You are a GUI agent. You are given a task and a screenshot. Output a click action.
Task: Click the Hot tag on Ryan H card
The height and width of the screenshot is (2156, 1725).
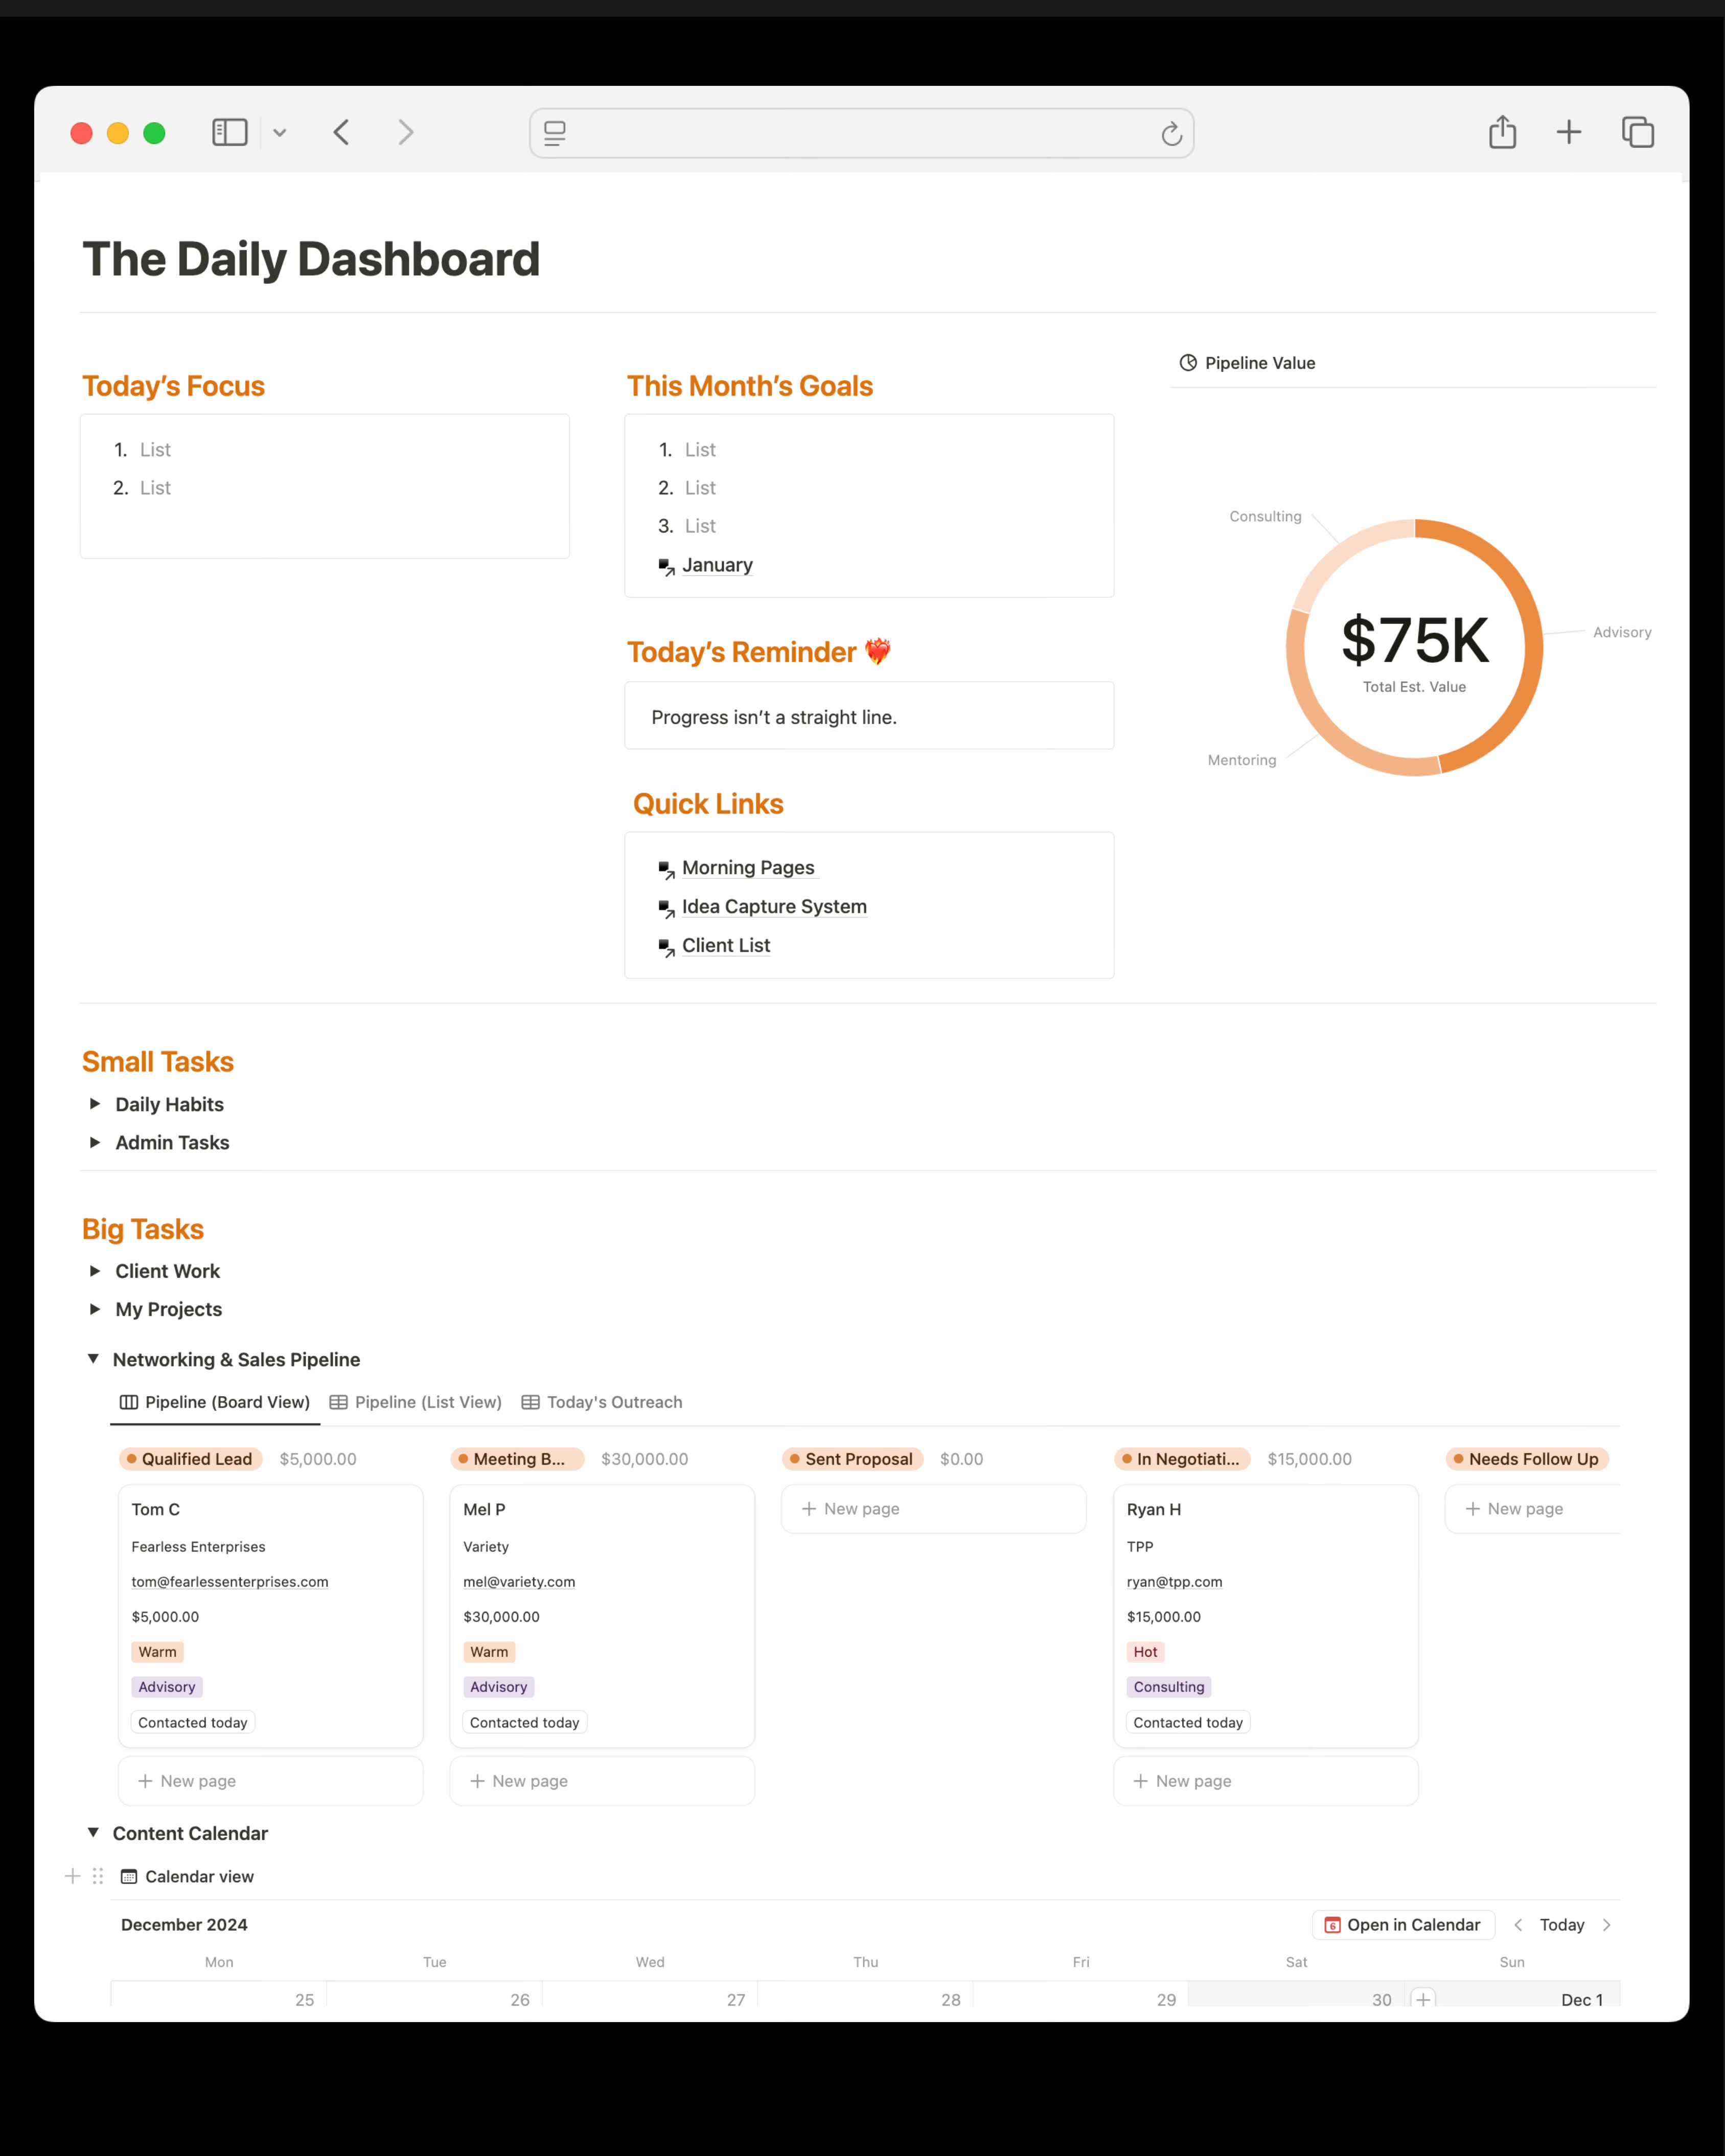tap(1145, 1652)
